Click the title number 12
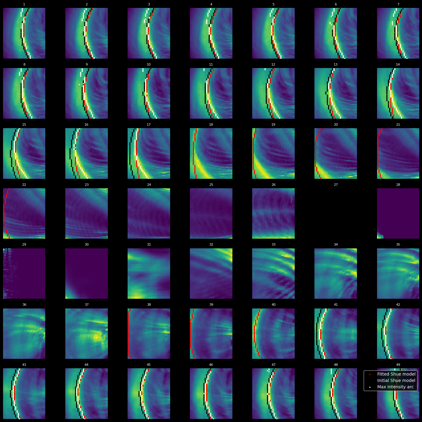This screenshot has height=422, width=422. pos(273,64)
